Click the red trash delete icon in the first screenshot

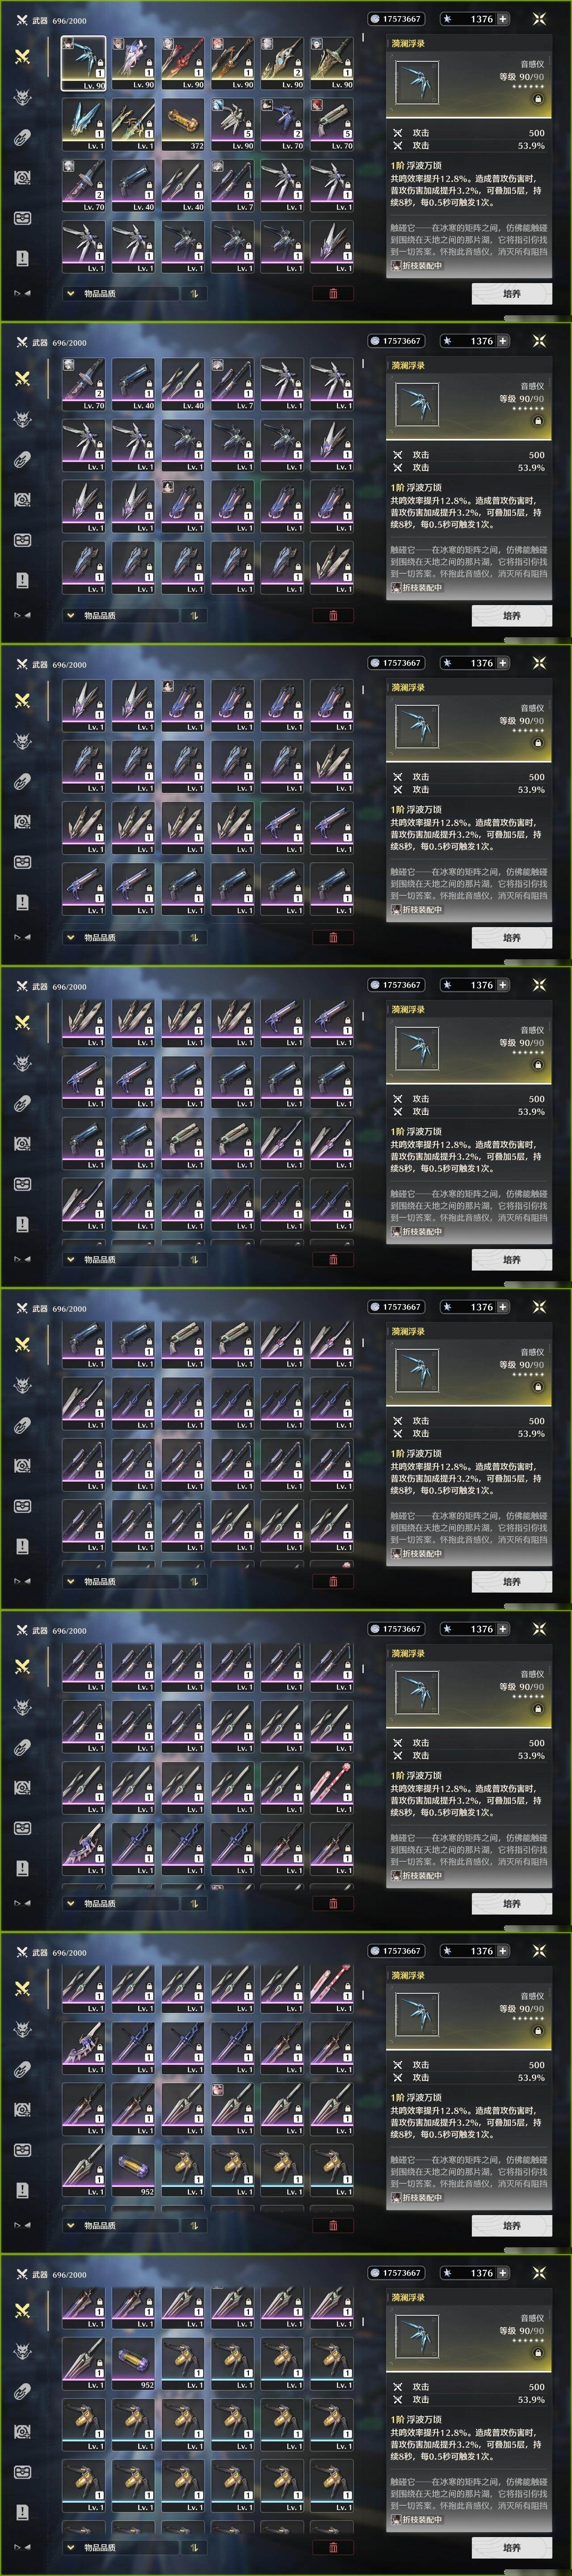[333, 293]
